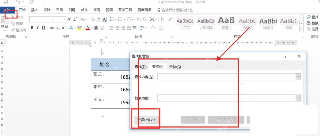
Task: Click the increase indent icon
Action: 145,19
